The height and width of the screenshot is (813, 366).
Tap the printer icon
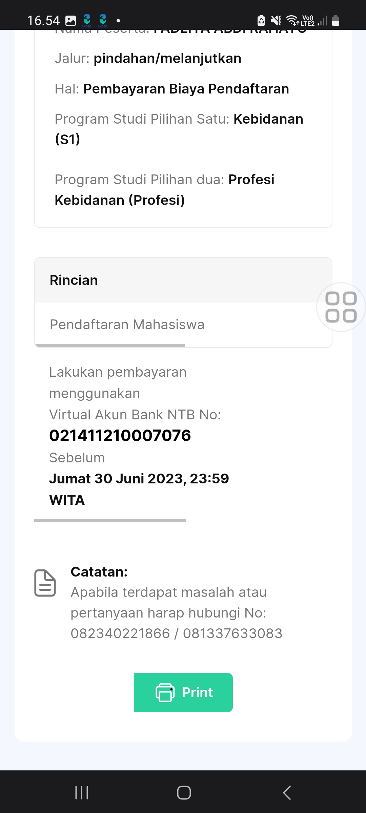pos(165,692)
